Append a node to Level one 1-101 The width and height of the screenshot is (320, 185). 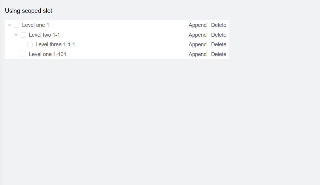[197, 54]
